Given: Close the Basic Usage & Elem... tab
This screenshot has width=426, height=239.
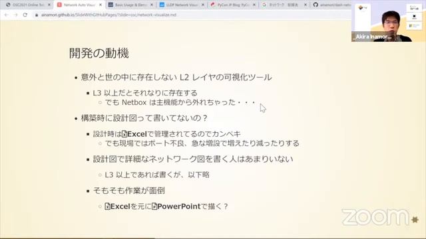Looking at the screenshot, I should pos(152,5).
